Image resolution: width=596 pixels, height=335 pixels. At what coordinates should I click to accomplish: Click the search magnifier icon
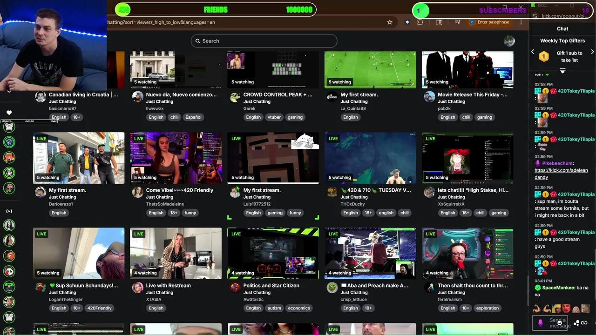click(x=197, y=41)
